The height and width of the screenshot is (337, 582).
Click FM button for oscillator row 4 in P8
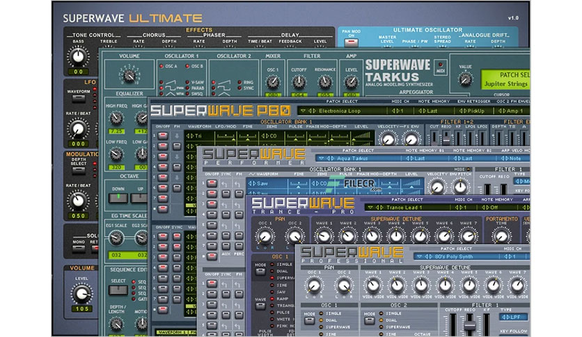[177, 167]
